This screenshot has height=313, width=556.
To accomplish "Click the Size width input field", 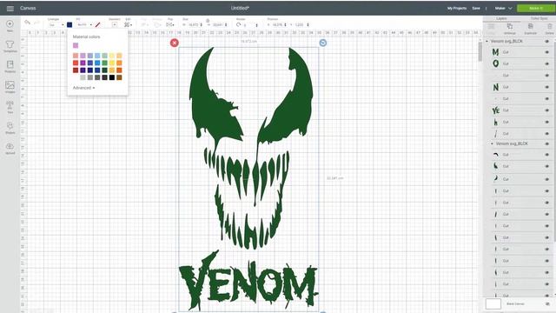I will (x=194, y=25).
